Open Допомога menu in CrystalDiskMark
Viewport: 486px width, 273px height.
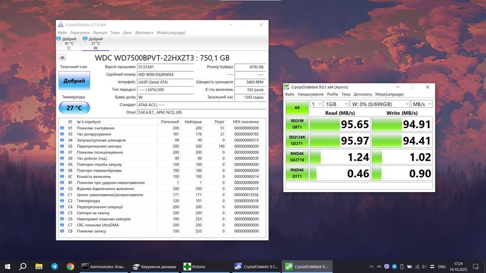(363, 94)
